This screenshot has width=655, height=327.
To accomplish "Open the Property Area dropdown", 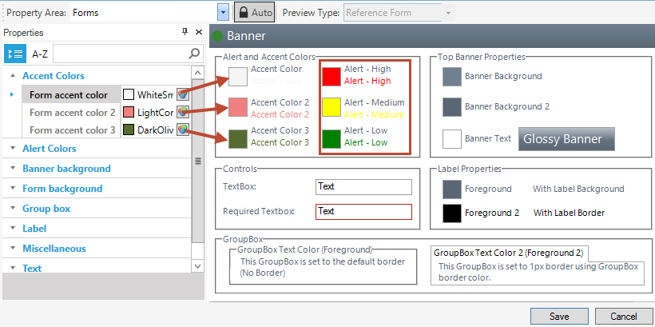I will coord(223,13).
